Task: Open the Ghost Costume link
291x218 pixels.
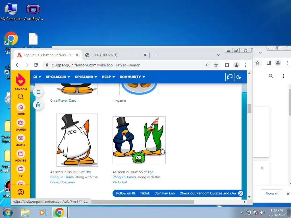Action: (62, 182)
